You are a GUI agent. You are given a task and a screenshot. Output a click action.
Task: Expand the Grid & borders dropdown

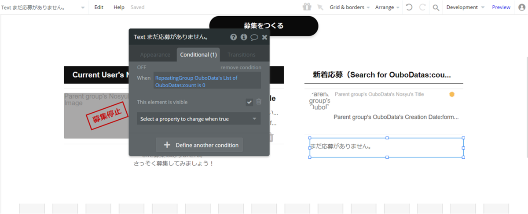[x=350, y=7]
